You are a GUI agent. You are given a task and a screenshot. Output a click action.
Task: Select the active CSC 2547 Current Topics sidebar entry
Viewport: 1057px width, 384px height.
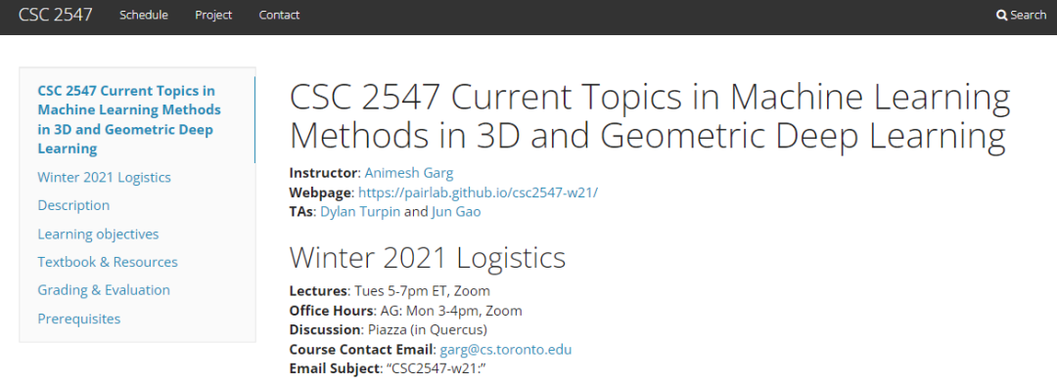click(x=129, y=120)
